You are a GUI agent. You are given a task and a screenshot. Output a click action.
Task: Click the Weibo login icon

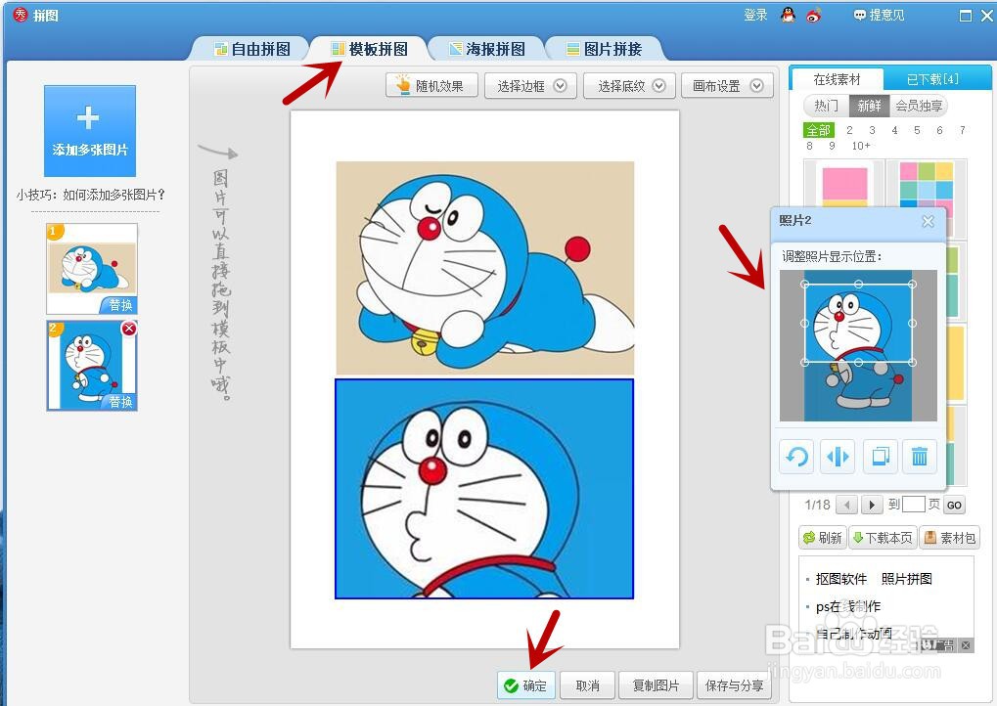coord(814,16)
